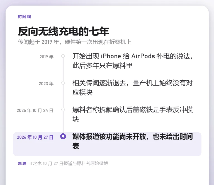The height and width of the screenshot is (185, 214).
Task: Click the 来源 label
Action: [22, 164]
